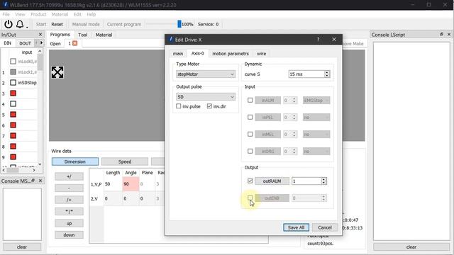
Task: Click the fit-to-view expand arrows icon
Action: 57,72
